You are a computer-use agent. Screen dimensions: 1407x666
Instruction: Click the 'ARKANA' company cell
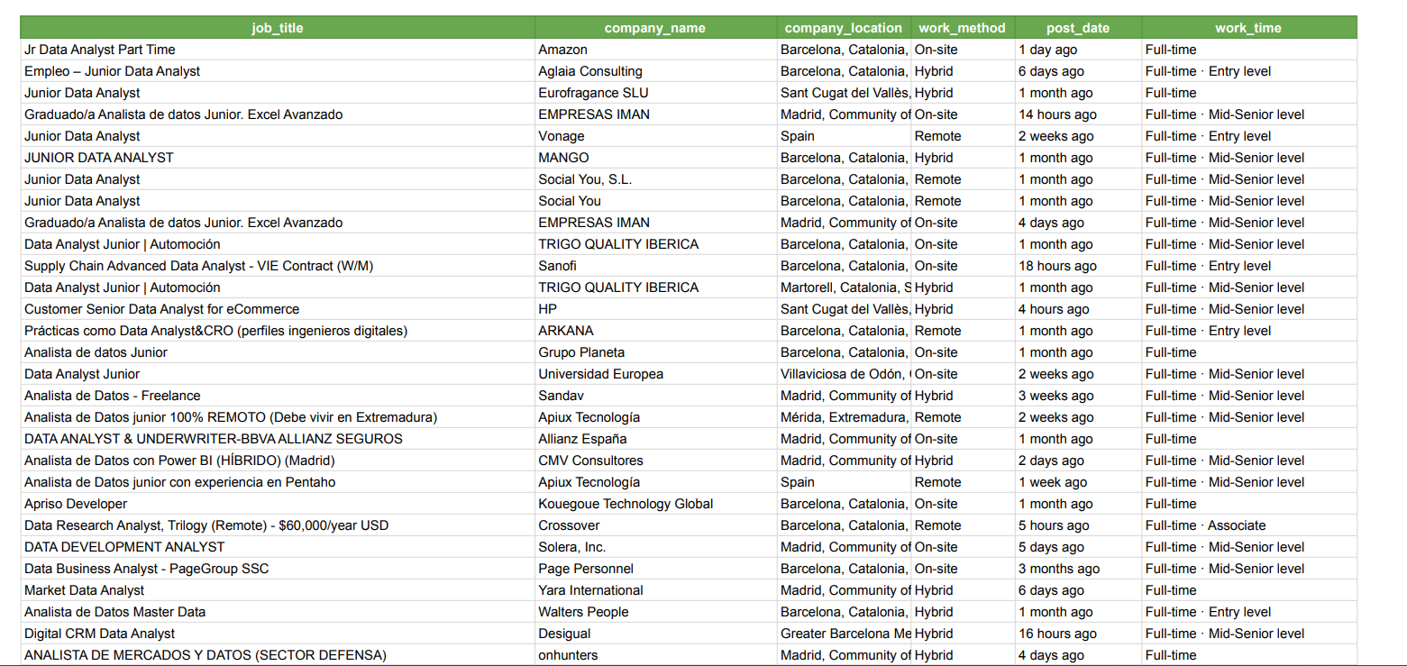[x=655, y=331]
